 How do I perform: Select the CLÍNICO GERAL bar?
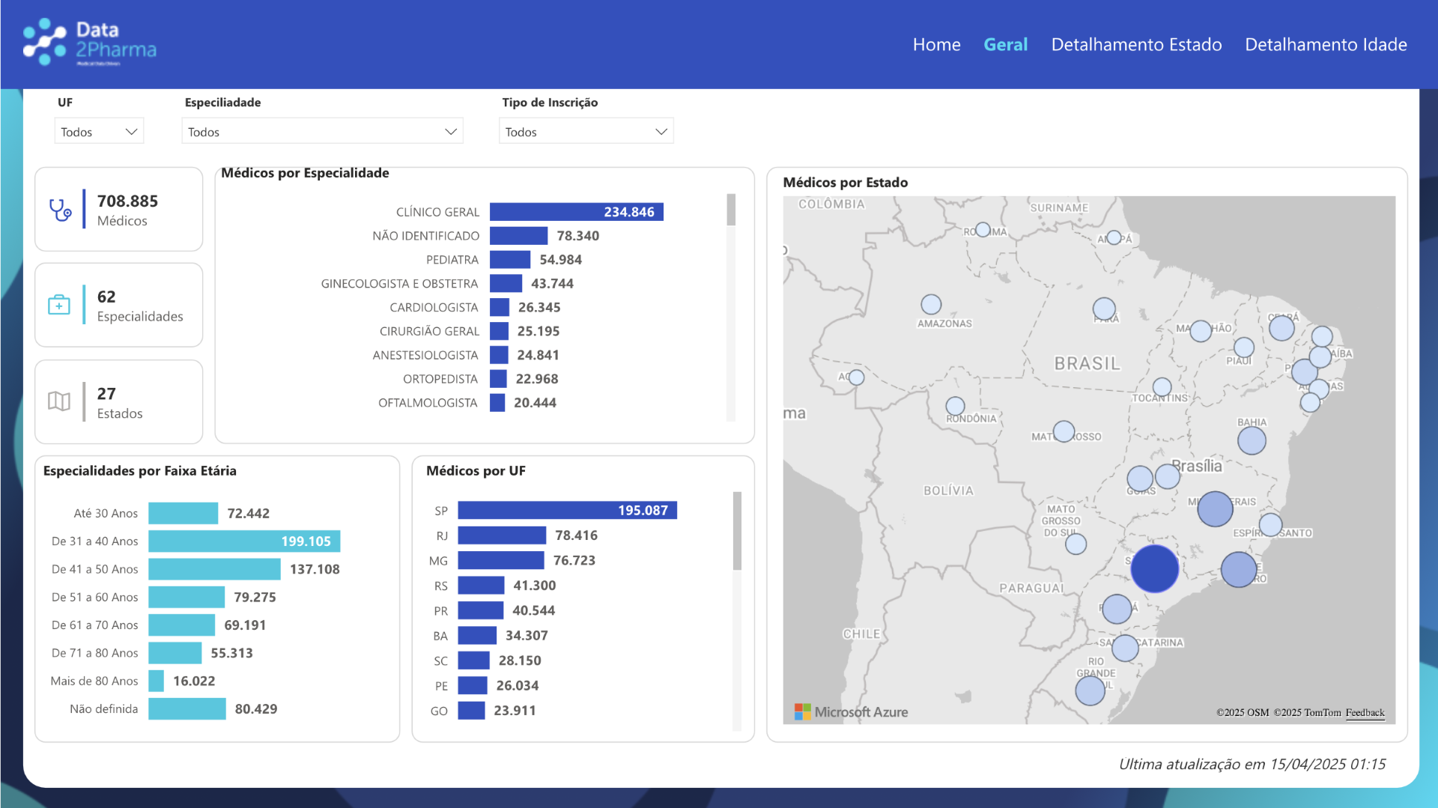[x=576, y=212]
